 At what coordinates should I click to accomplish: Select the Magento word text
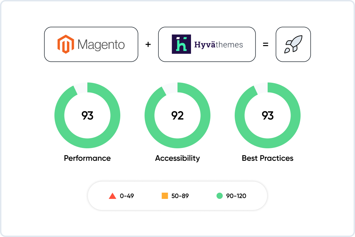pyautogui.click(x=101, y=45)
